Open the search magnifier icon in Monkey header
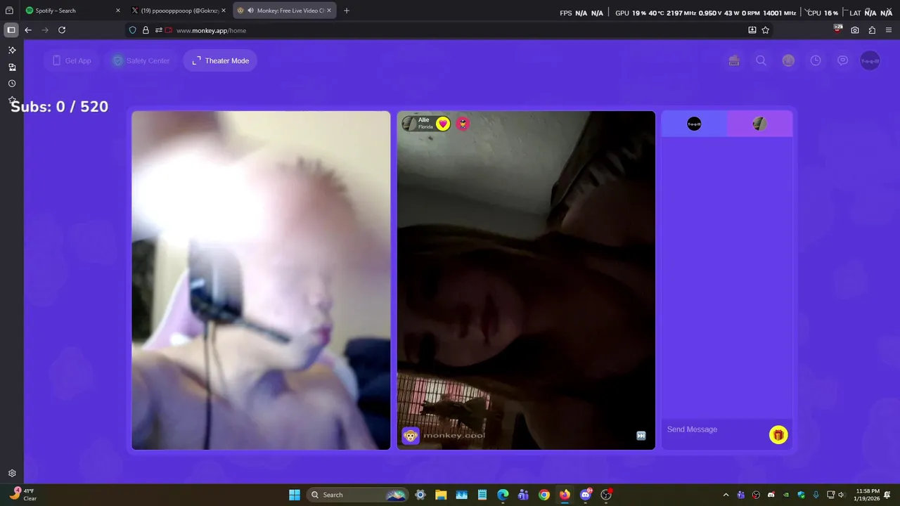The image size is (900, 506). [x=761, y=61]
